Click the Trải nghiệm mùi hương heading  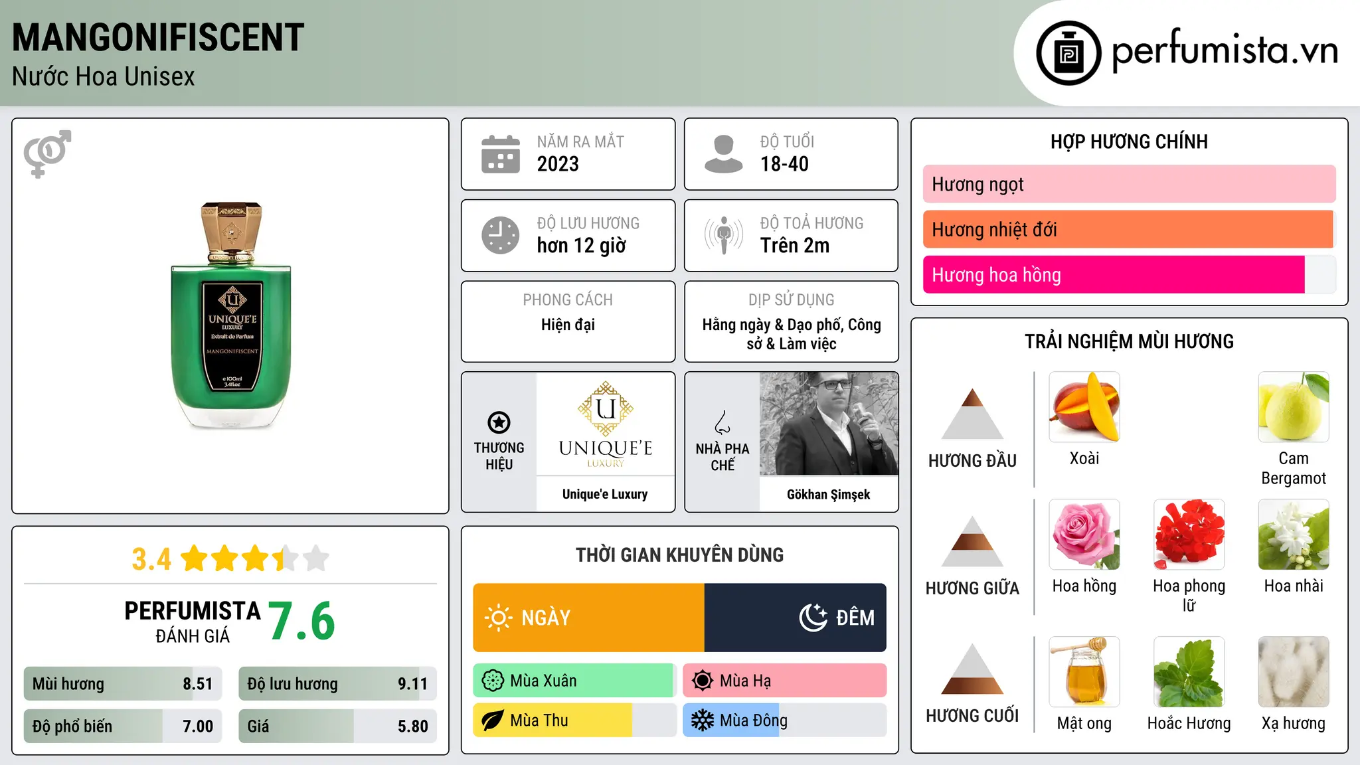pos(1129,342)
